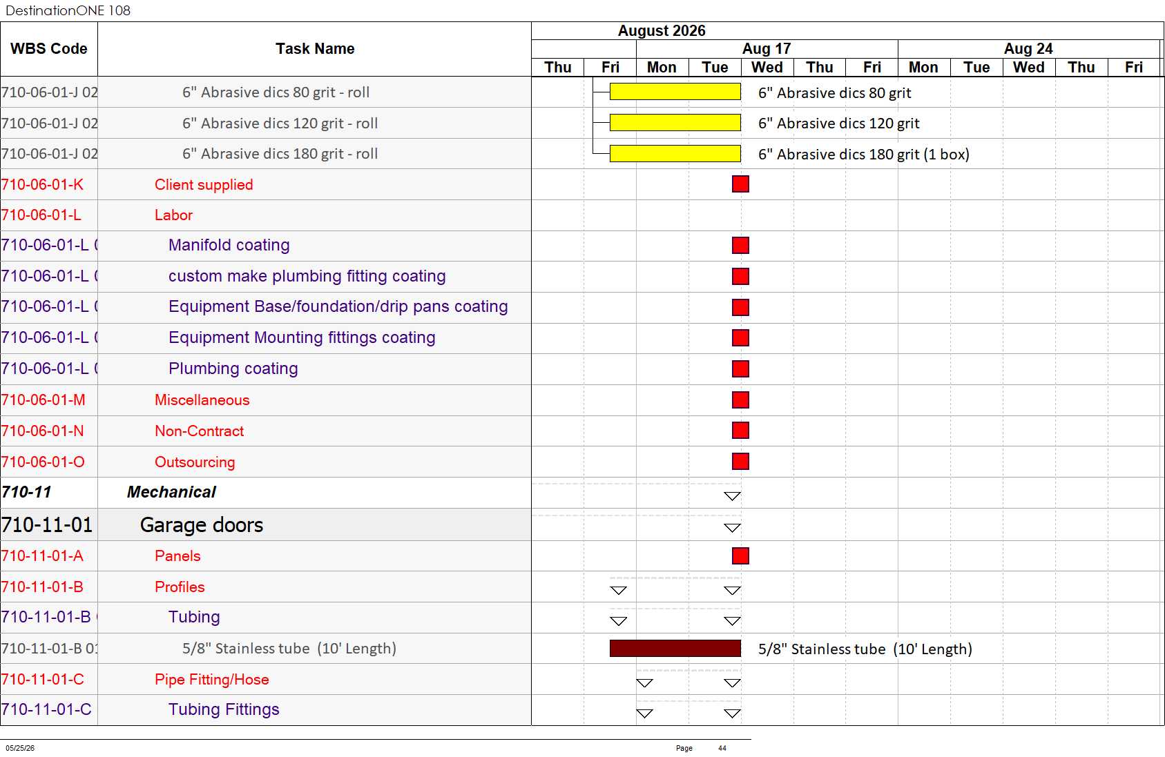Select the 'Miscellaneous' task name
Image resolution: width=1165 pixels, height=757 pixels.
202,400
